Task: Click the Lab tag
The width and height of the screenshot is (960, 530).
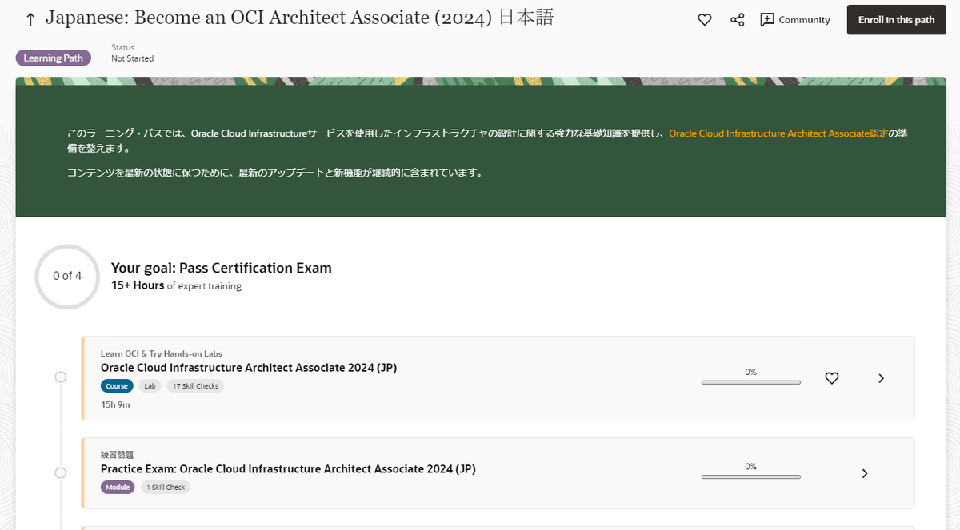Action: coord(150,386)
